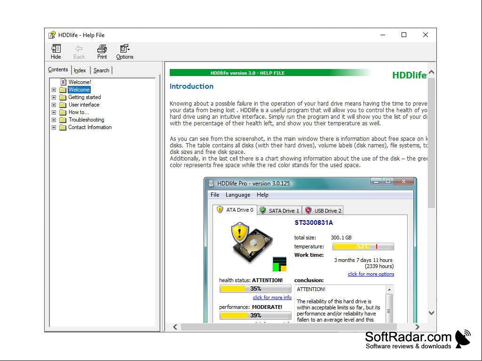Click the yellow shield icon on ATA Drive 0
482x361 pixels.
[220, 210]
